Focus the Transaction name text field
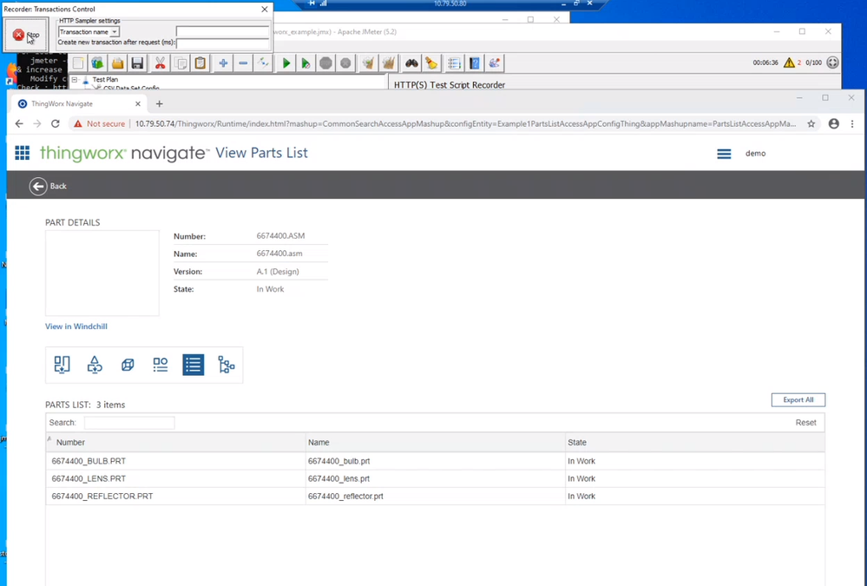Viewport: 867px width, 586px height. pos(222,31)
